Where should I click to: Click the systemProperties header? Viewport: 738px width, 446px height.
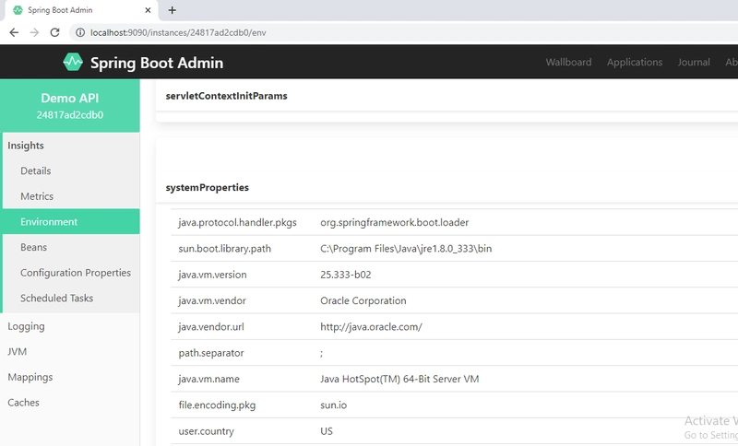click(207, 187)
